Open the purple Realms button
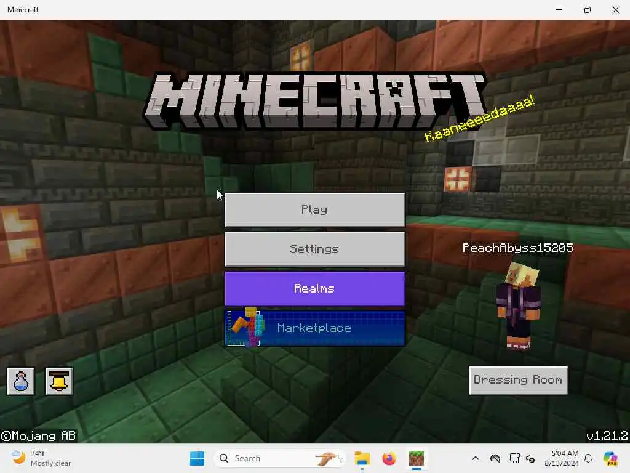630x473 pixels. pos(314,289)
